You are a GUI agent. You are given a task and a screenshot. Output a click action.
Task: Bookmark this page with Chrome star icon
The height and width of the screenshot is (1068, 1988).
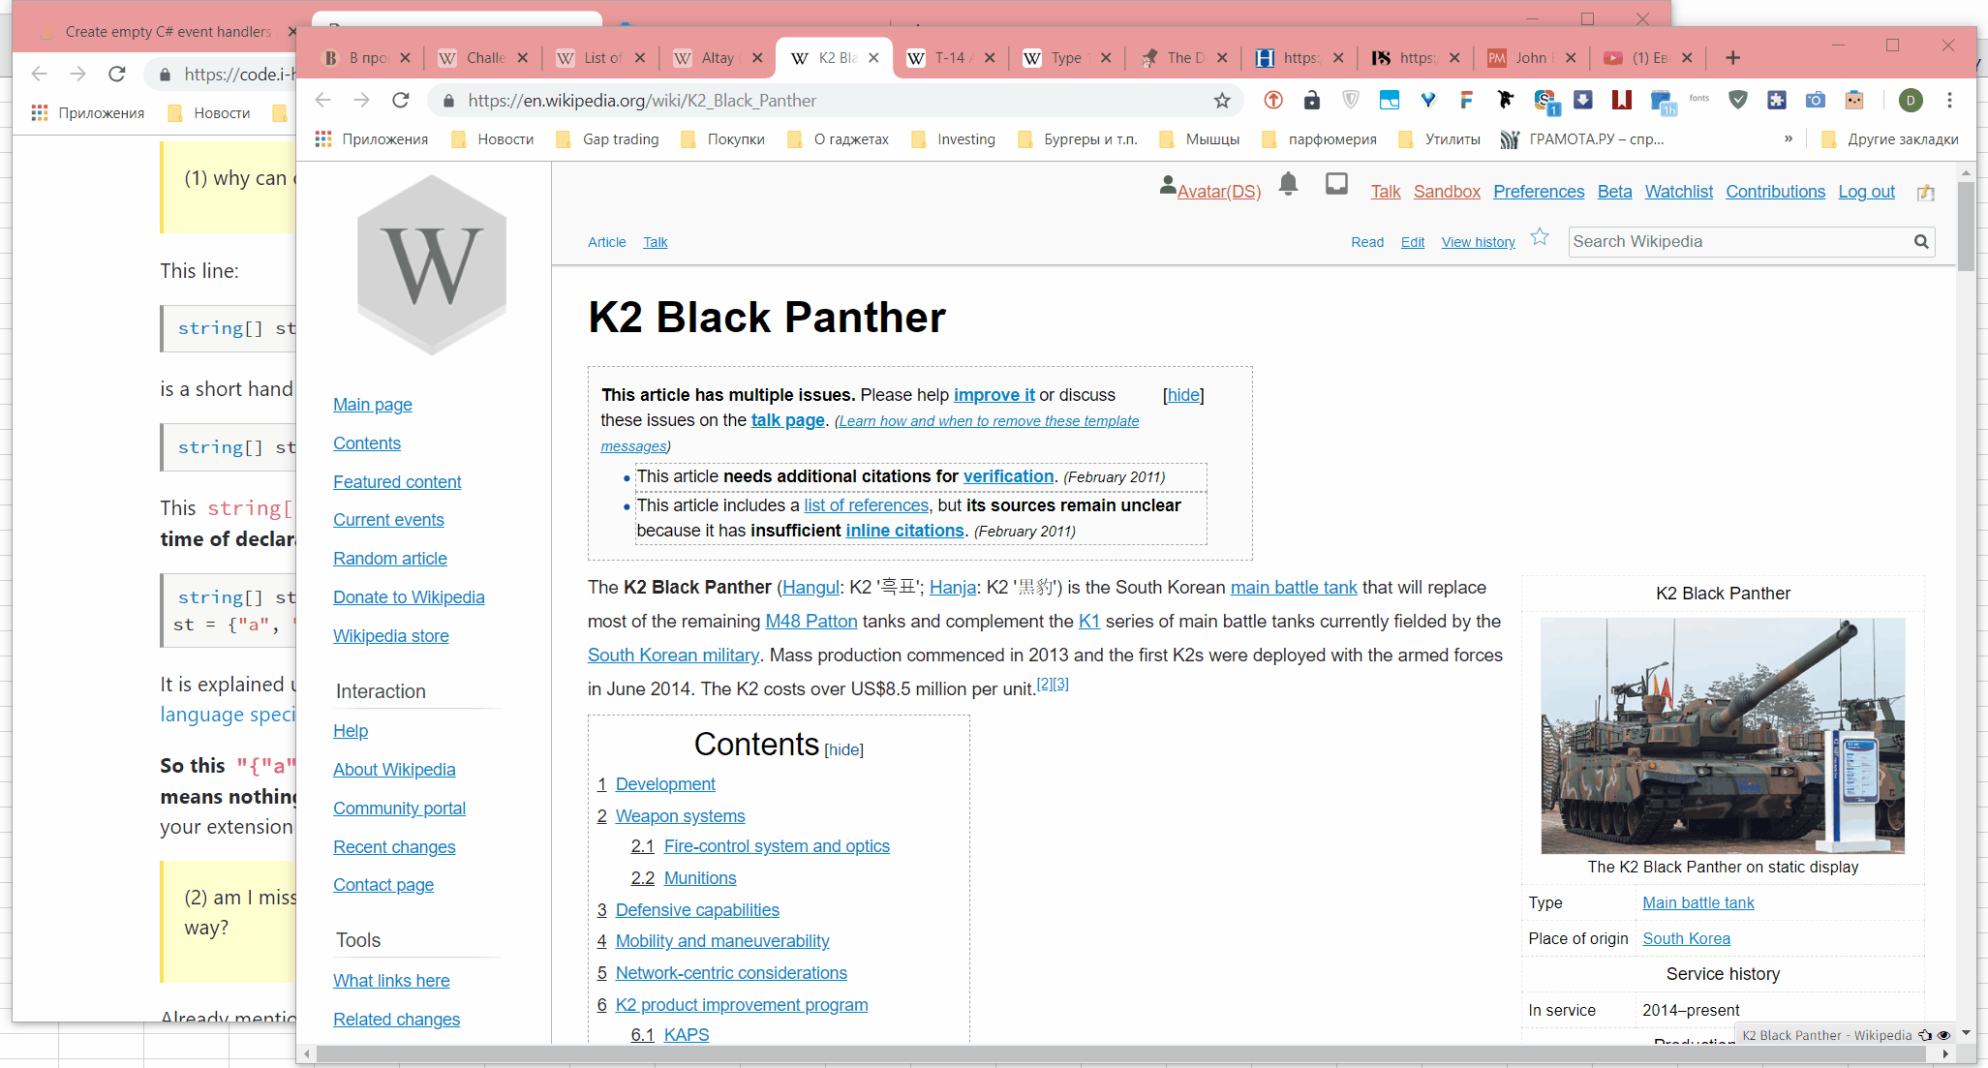point(1222,101)
